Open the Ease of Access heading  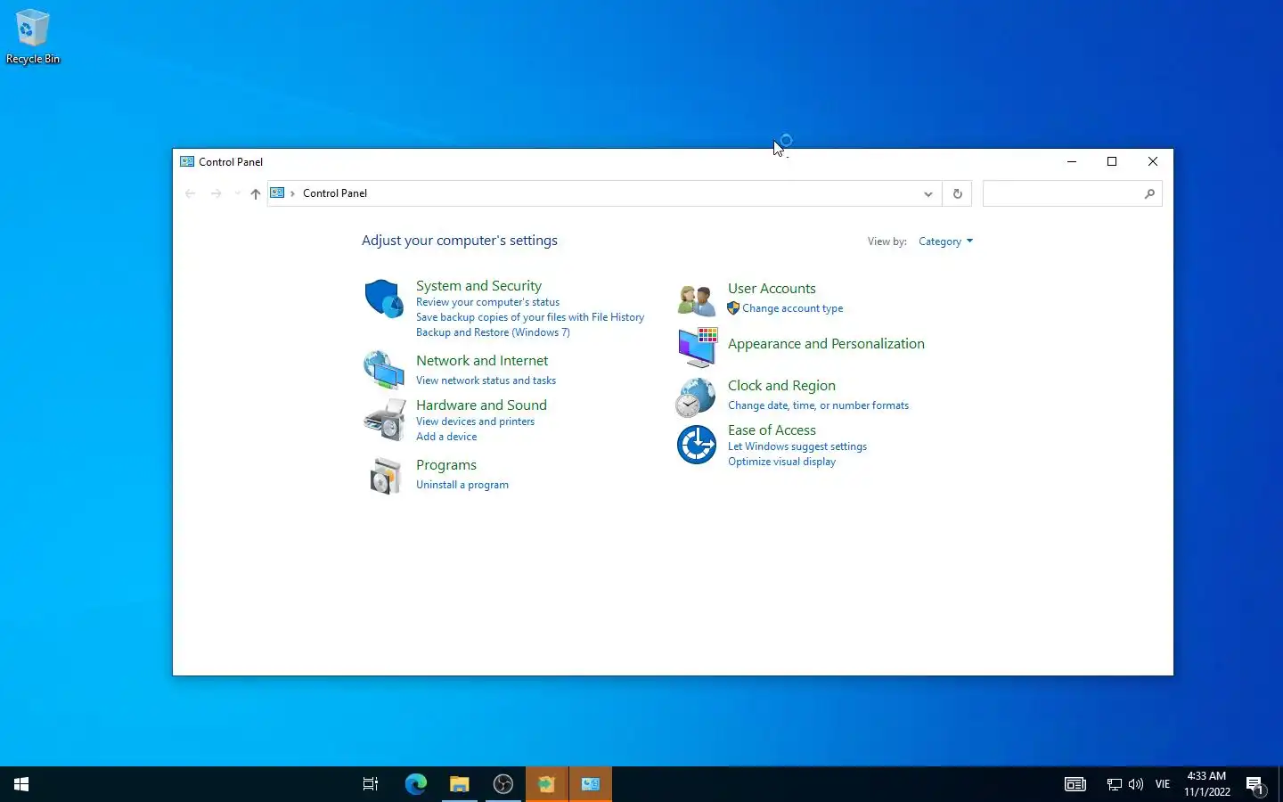click(x=772, y=430)
